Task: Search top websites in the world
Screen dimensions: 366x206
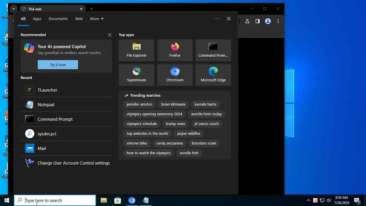Action: [x=147, y=133]
